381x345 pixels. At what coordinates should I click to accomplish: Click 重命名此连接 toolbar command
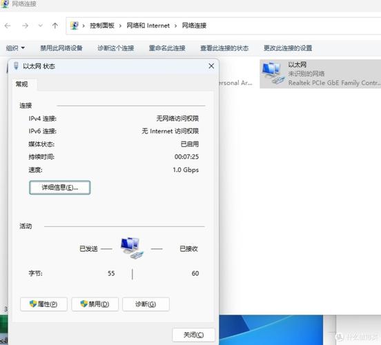point(167,48)
